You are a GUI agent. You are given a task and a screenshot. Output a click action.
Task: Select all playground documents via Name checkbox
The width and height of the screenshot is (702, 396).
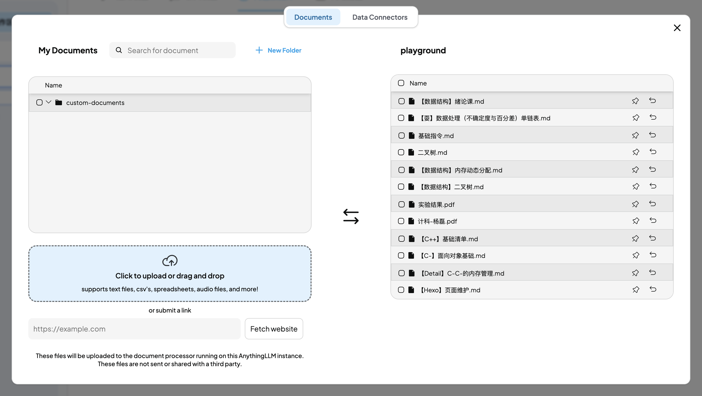coord(401,83)
